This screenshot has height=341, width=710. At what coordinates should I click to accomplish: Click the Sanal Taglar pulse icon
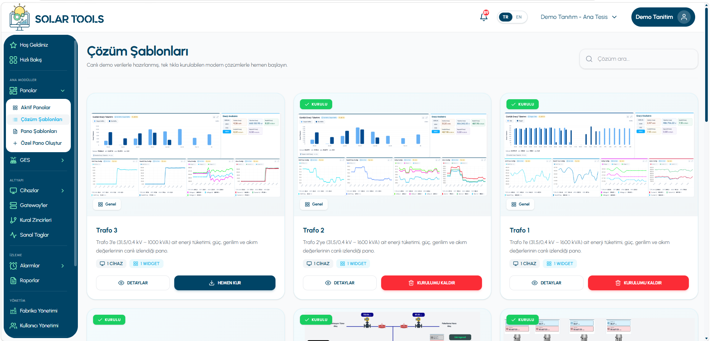[x=13, y=235]
